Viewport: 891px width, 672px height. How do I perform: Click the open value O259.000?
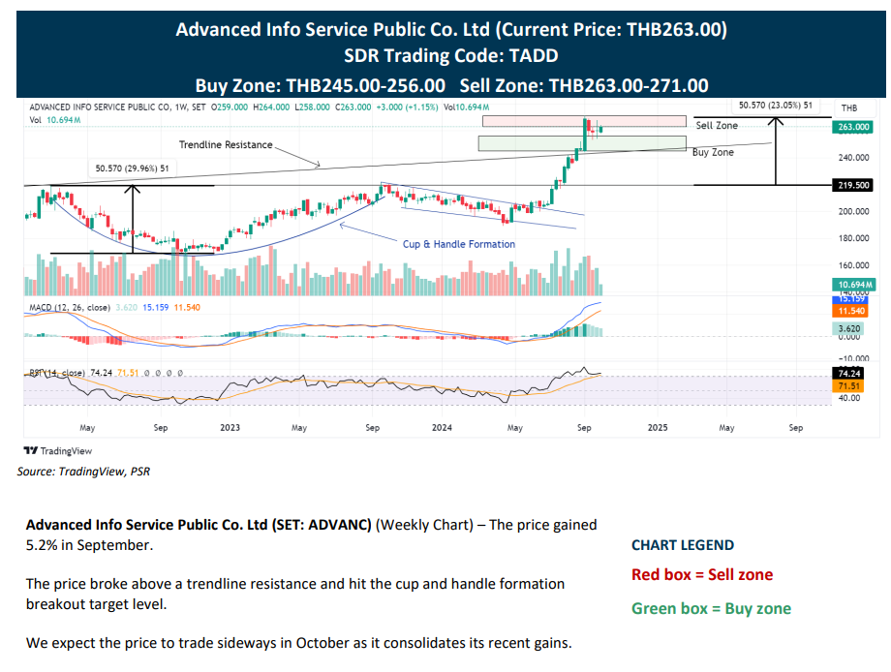coord(230,107)
